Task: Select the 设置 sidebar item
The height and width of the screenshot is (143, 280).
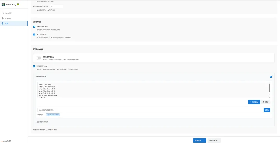Action: pos(14,23)
